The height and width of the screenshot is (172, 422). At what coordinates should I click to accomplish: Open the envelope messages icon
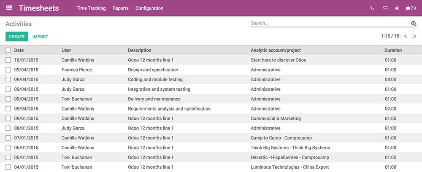click(x=385, y=8)
